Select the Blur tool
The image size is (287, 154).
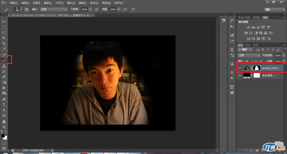click(4, 88)
